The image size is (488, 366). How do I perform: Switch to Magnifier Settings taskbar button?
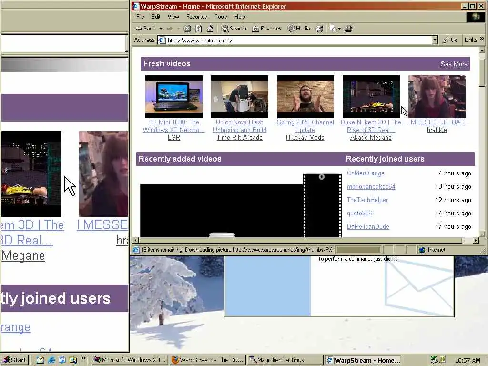[x=285, y=360]
